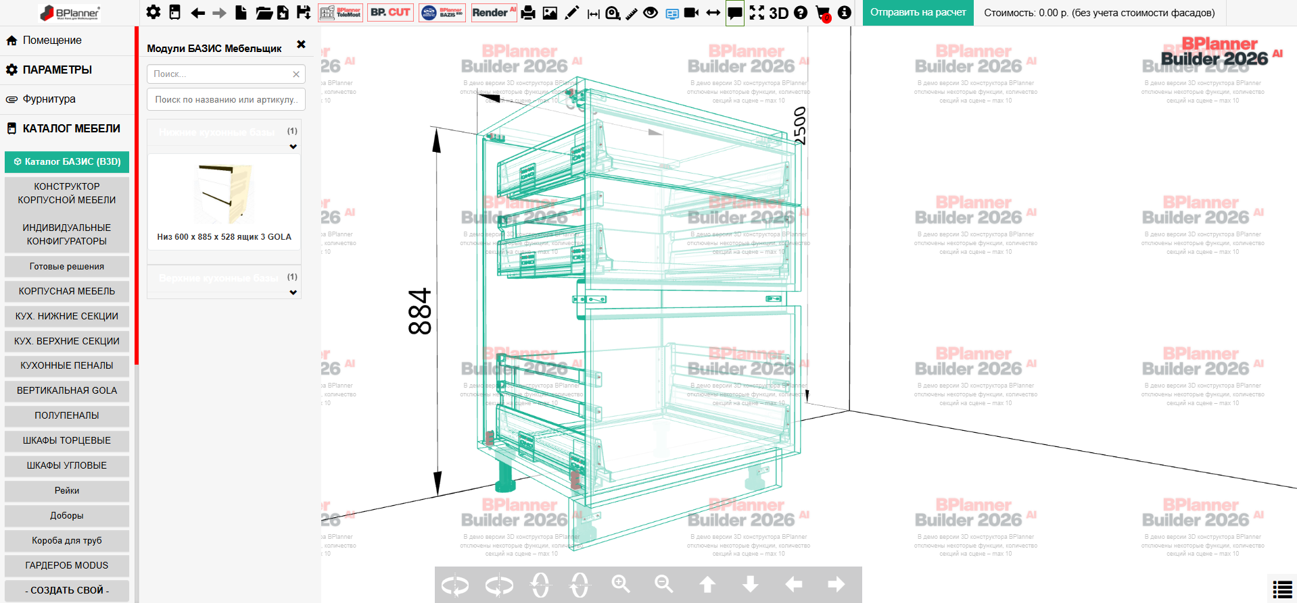Click 'Отправить на расчет' button

918,12
